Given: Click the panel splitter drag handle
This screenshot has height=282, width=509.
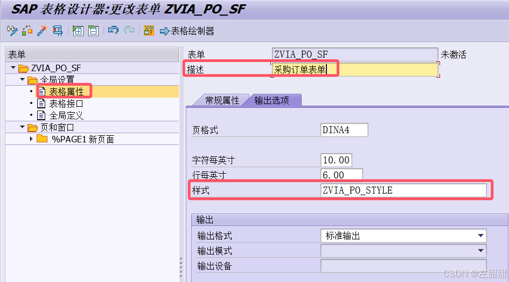Looking at the screenshot, I should pos(181,267).
